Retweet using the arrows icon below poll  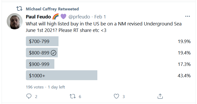[73, 96]
